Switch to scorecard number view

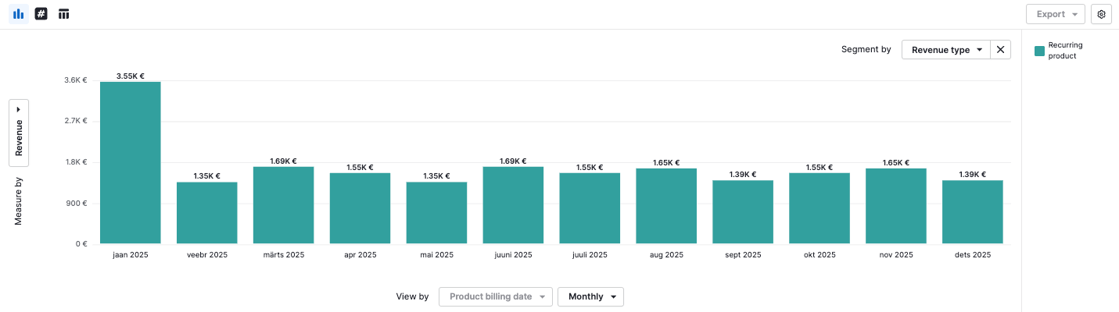point(41,14)
